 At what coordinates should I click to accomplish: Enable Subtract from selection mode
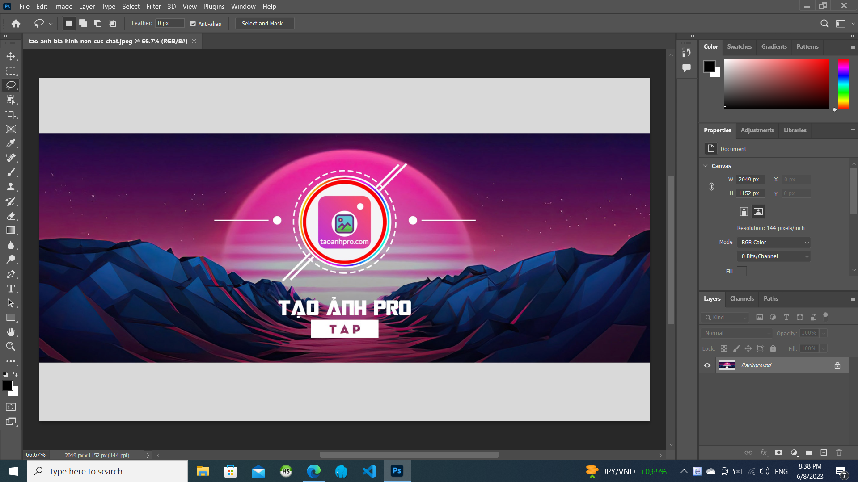pyautogui.click(x=98, y=23)
